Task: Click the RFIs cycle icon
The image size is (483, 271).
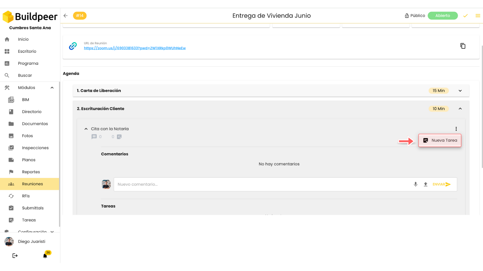Action: coord(11,196)
